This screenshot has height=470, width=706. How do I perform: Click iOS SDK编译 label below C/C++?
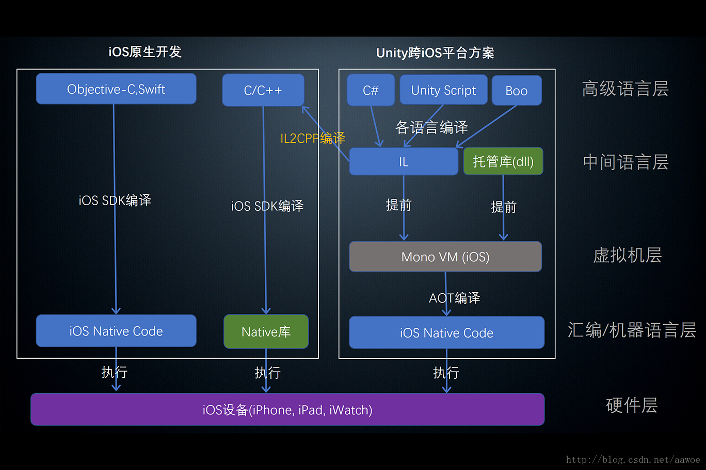click(267, 206)
